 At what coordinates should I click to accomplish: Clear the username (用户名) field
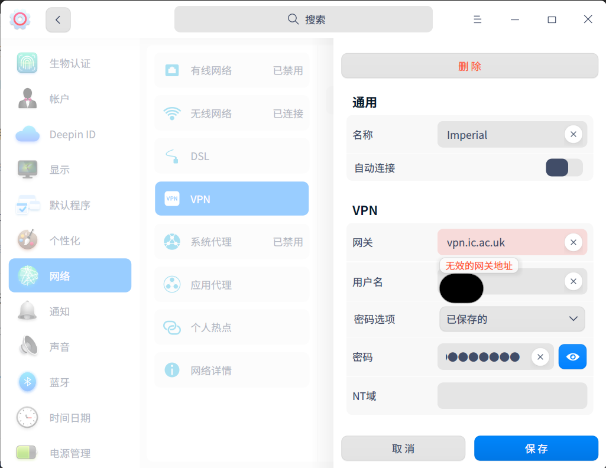tap(573, 281)
